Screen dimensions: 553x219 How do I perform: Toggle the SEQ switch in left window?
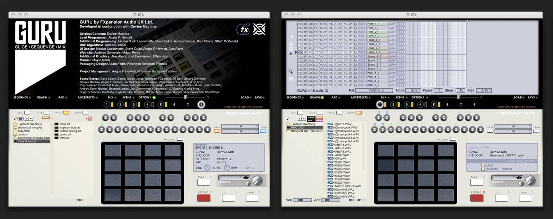(x=27, y=112)
